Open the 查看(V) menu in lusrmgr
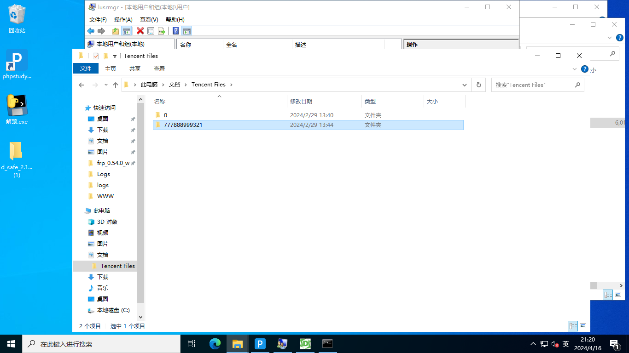Screen dimensions: 629x353 click(x=149, y=19)
